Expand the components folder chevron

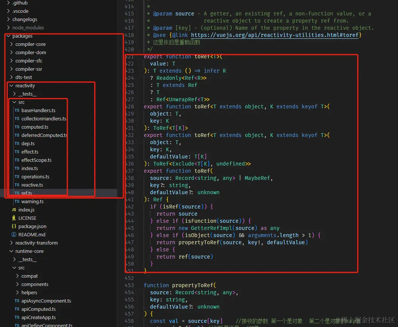click(18, 284)
